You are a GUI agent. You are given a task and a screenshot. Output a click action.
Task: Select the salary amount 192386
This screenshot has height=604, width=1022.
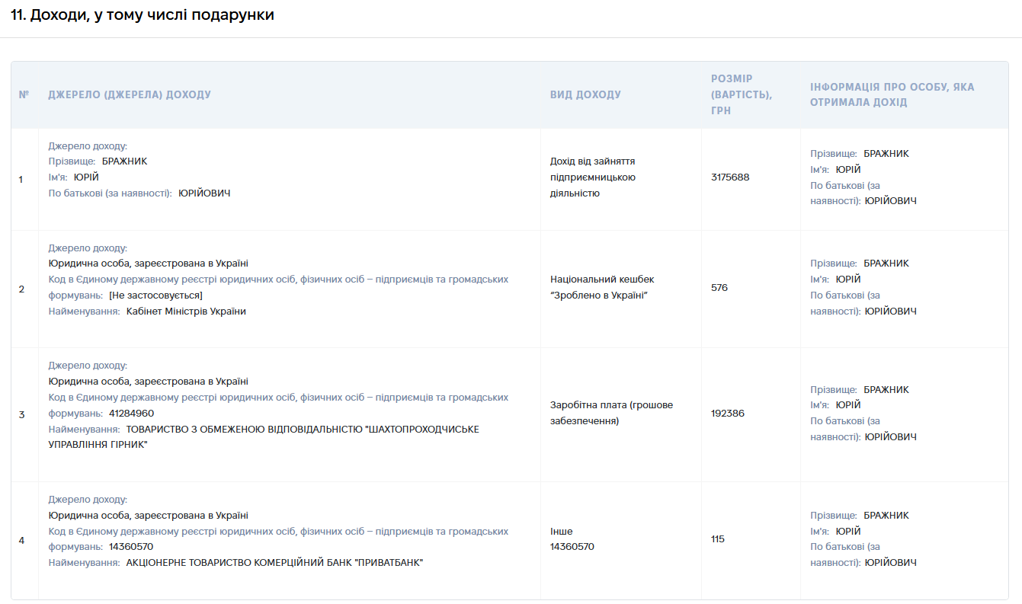(728, 413)
